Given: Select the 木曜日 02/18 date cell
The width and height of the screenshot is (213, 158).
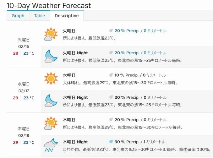Looking at the screenshot, I should point(24,135).
